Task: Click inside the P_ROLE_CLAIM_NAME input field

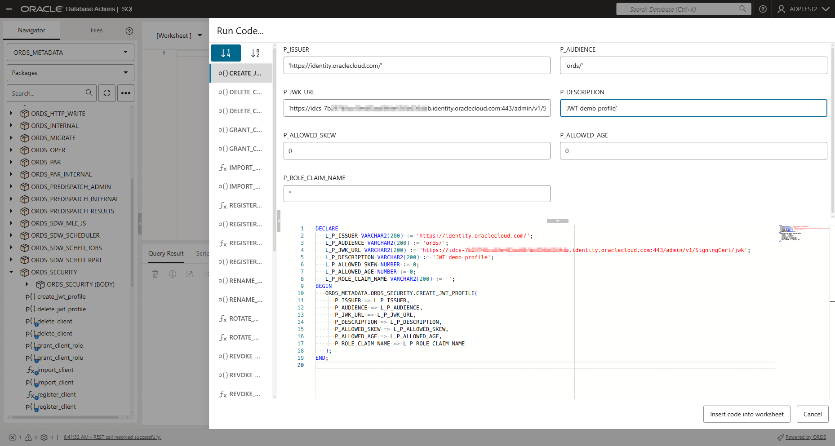Action: coord(416,194)
